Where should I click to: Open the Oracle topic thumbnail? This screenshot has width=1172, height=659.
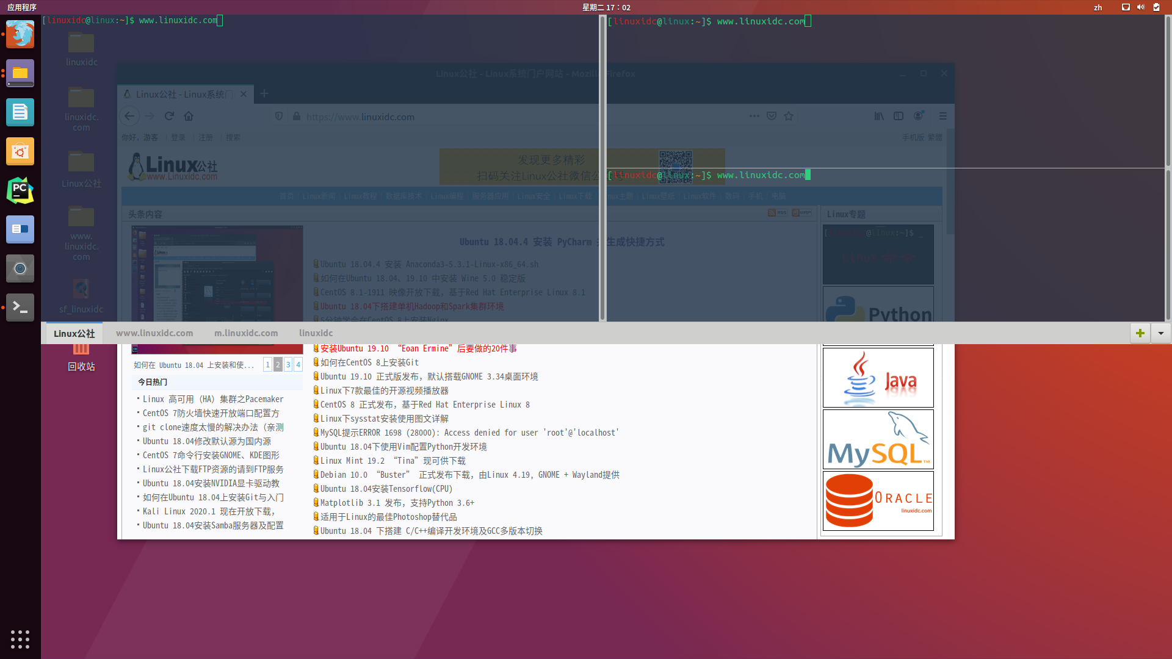pos(878,501)
